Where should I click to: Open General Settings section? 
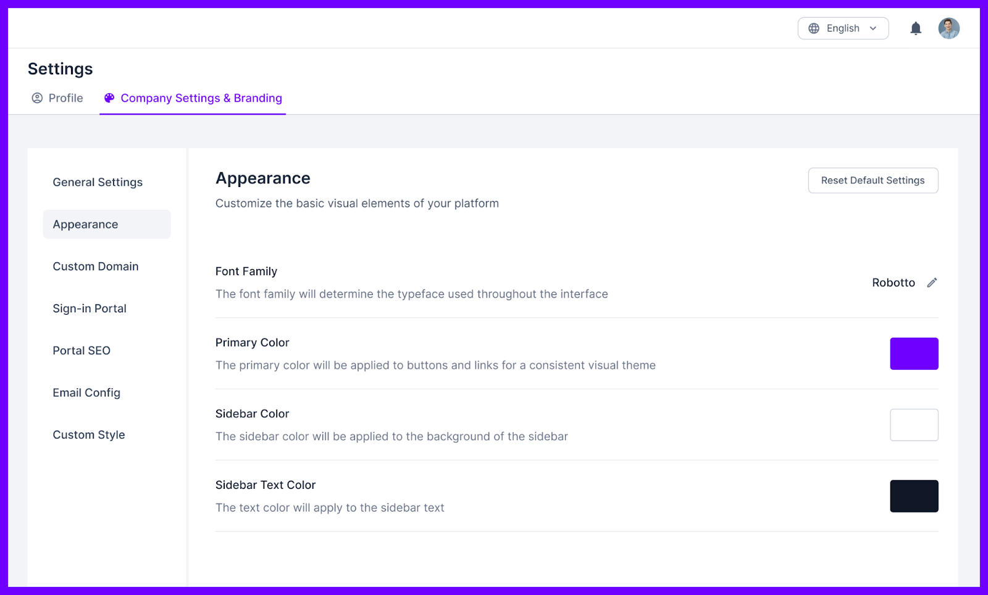pyautogui.click(x=97, y=181)
